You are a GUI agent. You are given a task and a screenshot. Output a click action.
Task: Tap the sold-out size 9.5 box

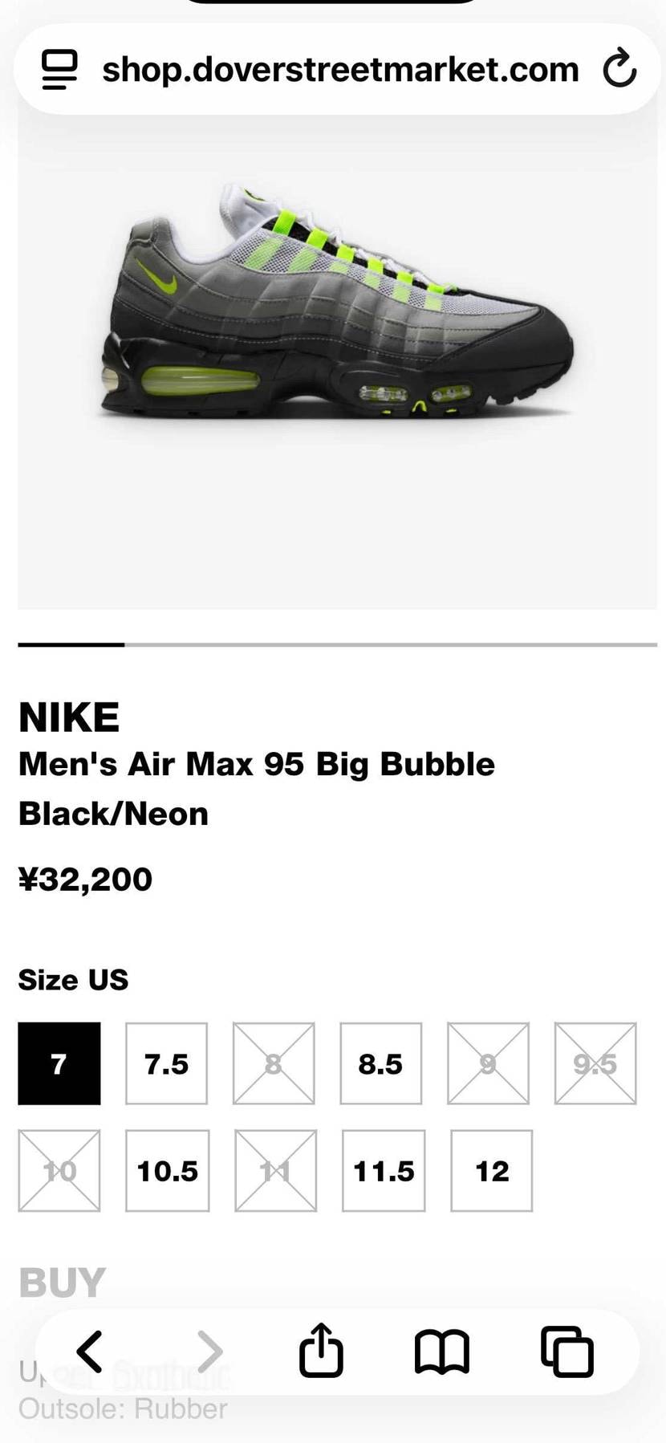point(595,1063)
